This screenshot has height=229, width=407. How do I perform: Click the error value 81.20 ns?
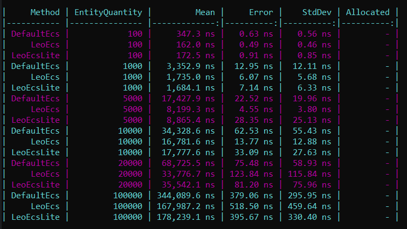(x=253, y=184)
